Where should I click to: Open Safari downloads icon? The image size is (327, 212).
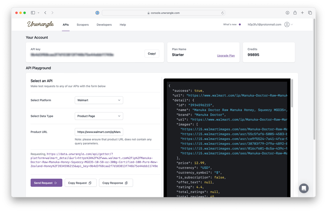tap(287, 13)
